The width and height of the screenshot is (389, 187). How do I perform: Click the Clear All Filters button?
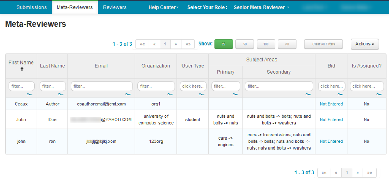[323, 44]
